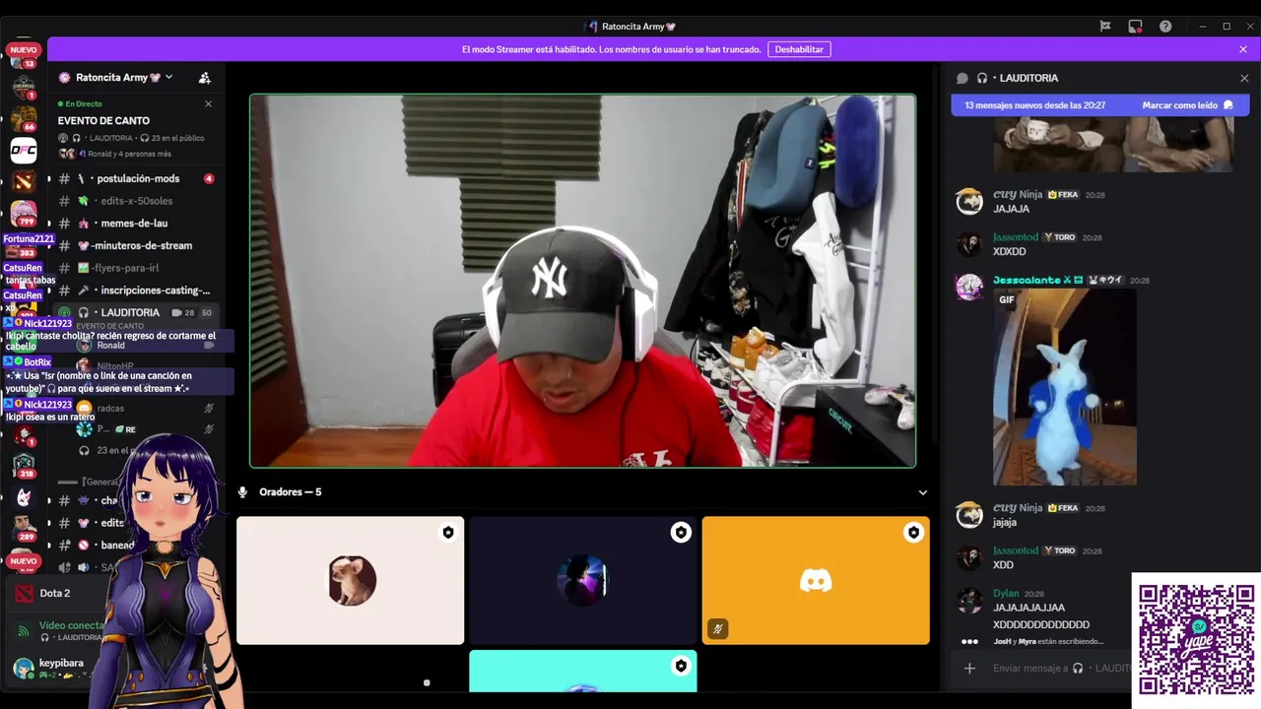1261x709 pixels.
Task: Open the minuteros-de-stream channel
Action: pyautogui.click(x=137, y=245)
